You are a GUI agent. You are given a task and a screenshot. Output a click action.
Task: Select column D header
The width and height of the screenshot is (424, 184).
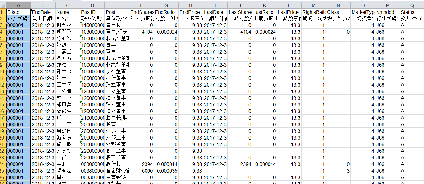coord(92,5)
